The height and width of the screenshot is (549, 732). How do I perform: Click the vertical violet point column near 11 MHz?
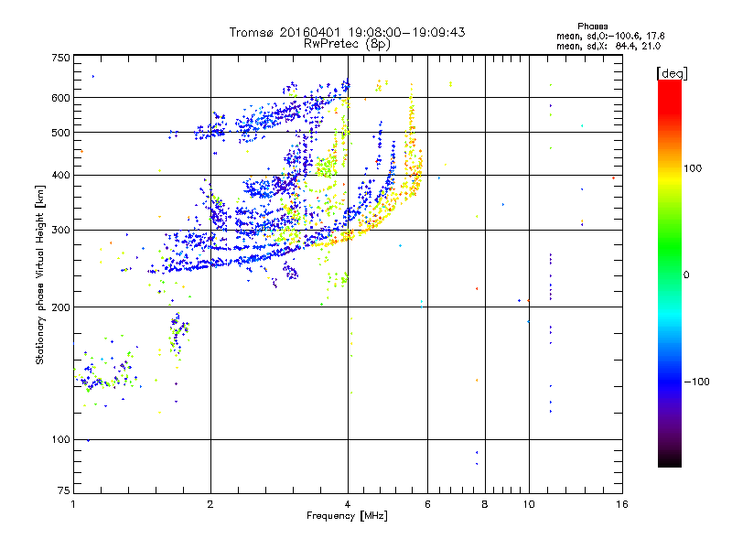point(551,277)
